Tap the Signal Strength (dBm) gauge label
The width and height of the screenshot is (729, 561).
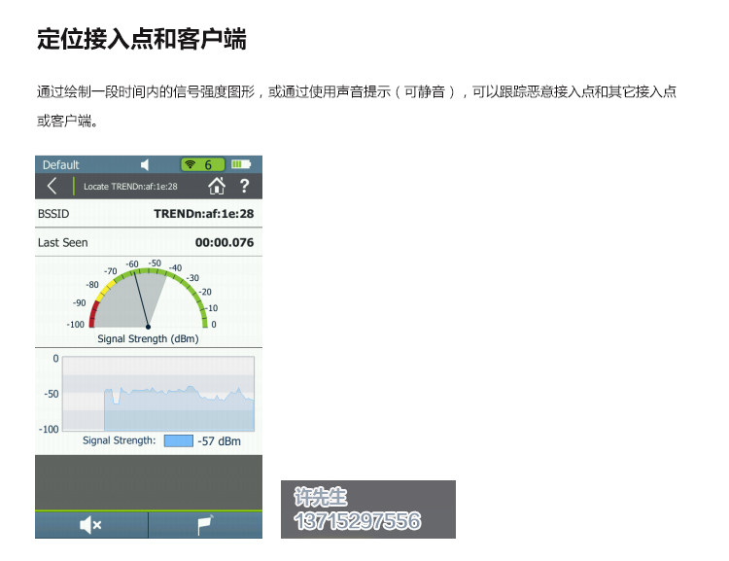click(x=148, y=338)
